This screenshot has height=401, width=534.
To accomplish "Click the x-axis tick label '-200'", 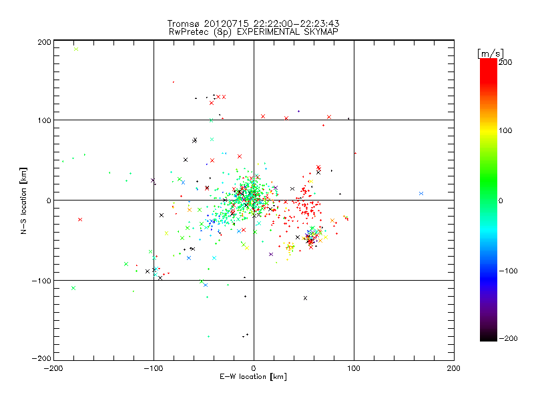I will pos(53,368).
